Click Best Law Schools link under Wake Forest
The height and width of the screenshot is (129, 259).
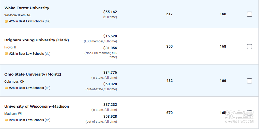tap(31, 21)
